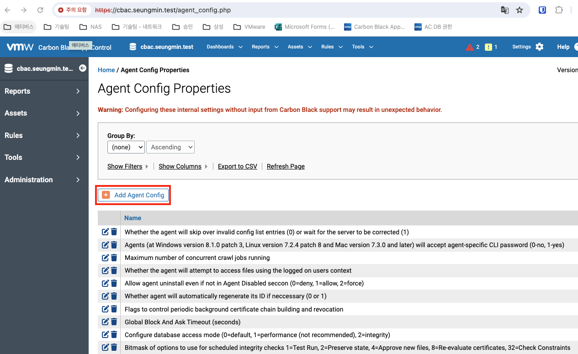The image size is (578, 354).
Task: Open the browser extensions puzzle icon
Action: (559, 10)
